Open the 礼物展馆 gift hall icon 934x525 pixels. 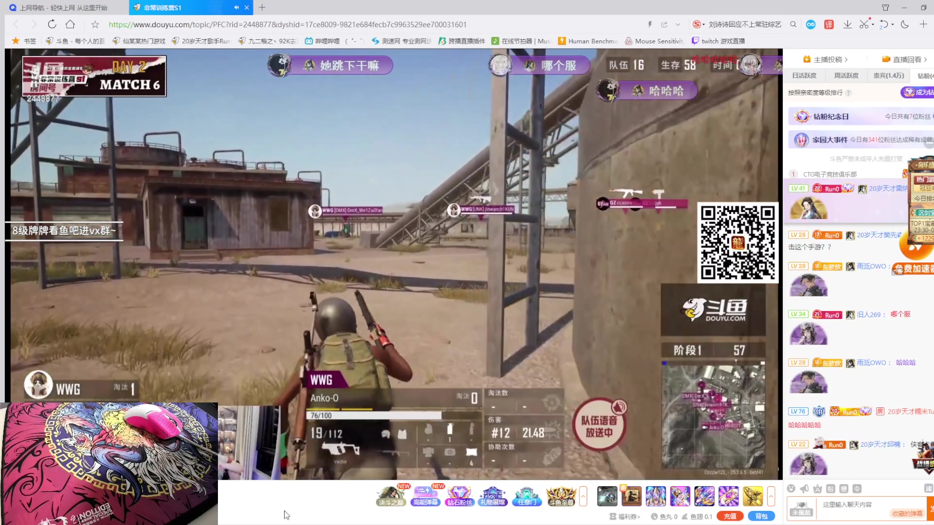[x=492, y=496]
